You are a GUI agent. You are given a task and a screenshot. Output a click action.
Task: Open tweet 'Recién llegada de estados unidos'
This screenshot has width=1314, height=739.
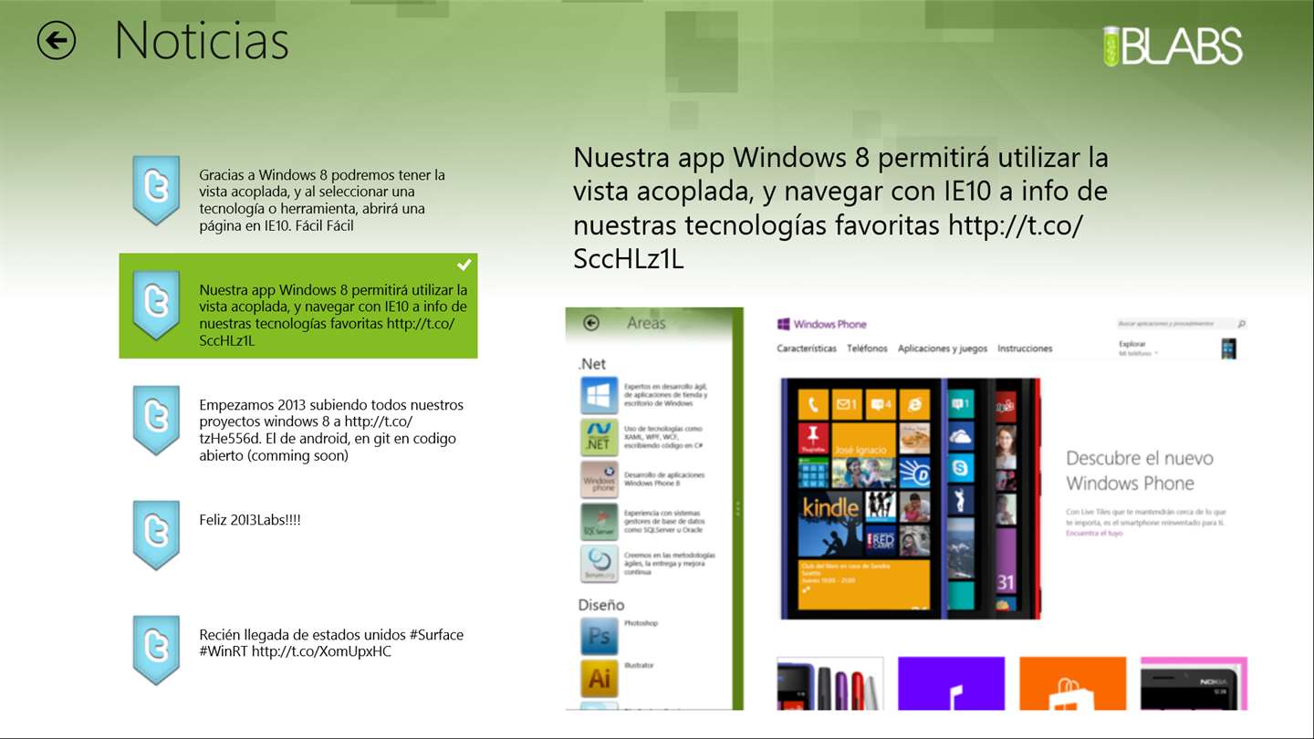click(x=298, y=651)
